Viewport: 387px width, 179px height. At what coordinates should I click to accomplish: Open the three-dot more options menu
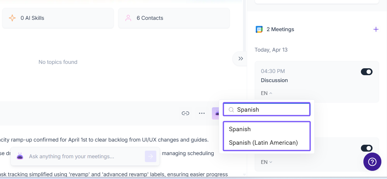(202, 113)
